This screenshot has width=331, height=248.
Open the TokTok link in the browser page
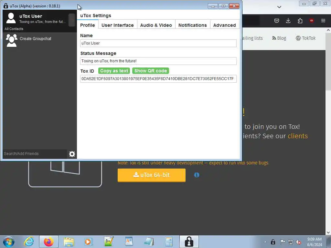[305, 38]
